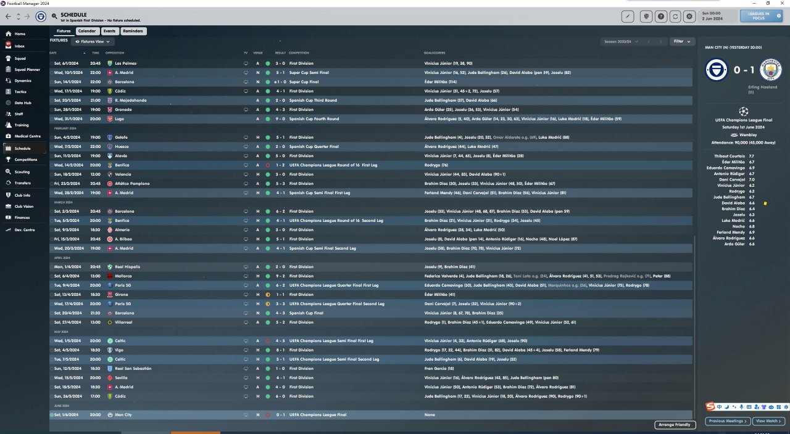Switch to the Fixtures tab

[x=64, y=31]
